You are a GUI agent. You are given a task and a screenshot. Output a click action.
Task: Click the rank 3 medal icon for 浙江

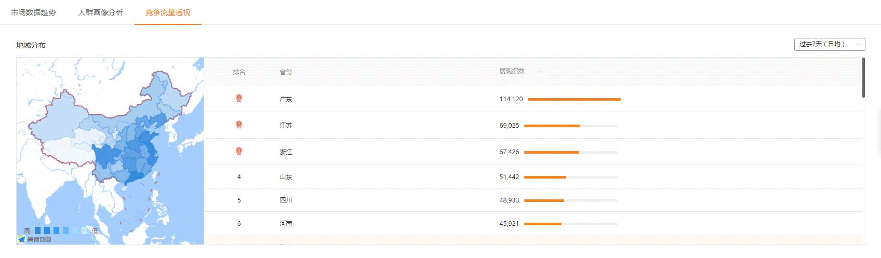coord(239,151)
